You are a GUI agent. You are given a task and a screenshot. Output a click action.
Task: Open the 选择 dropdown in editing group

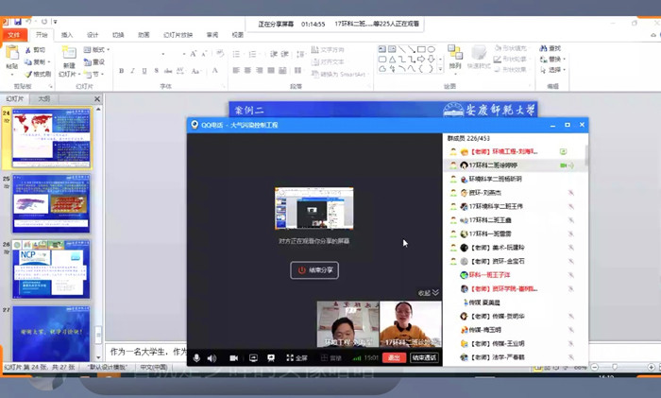click(x=554, y=70)
